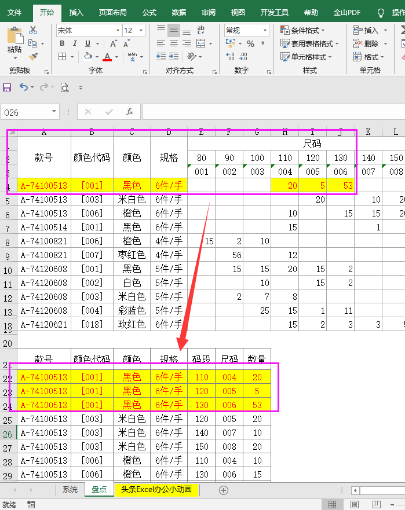Image resolution: width=405 pixels, height=510 pixels.
Task: Select cell A5 with A-74100513
Action: click(x=44, y=200)
